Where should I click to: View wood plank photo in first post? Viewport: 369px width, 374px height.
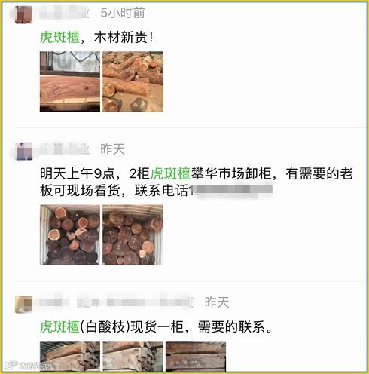pyautogui.click(x=70, y=81)
